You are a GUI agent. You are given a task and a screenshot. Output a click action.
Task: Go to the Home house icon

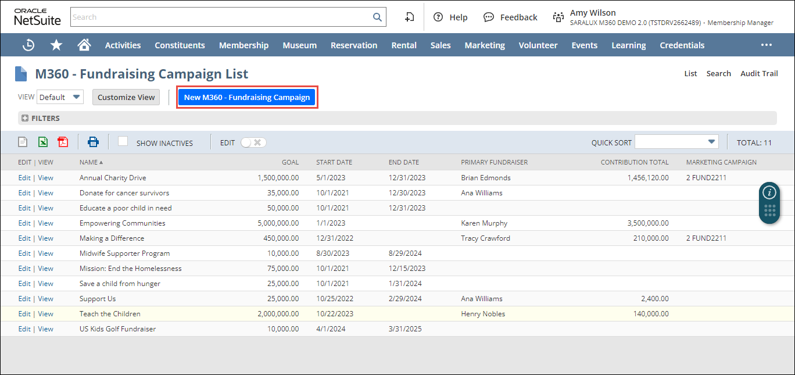[x=84, y=45]
